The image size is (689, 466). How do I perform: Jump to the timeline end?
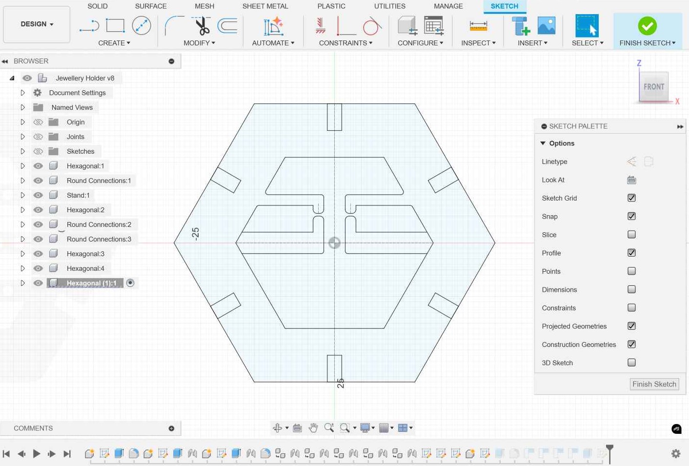point(67,454)
